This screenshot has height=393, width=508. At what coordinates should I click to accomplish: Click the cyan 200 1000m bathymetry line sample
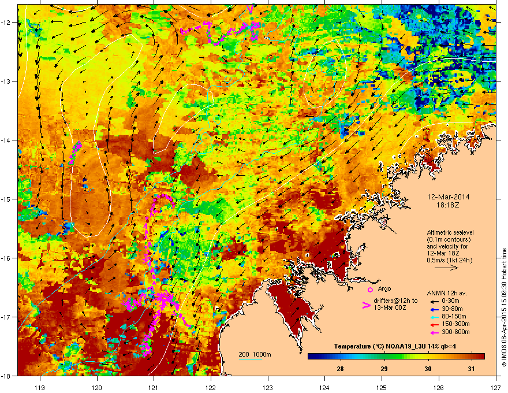[x=251, y=359]
